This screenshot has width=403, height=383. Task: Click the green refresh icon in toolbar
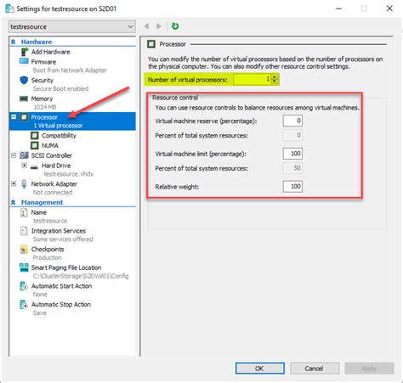coord(175,26)
